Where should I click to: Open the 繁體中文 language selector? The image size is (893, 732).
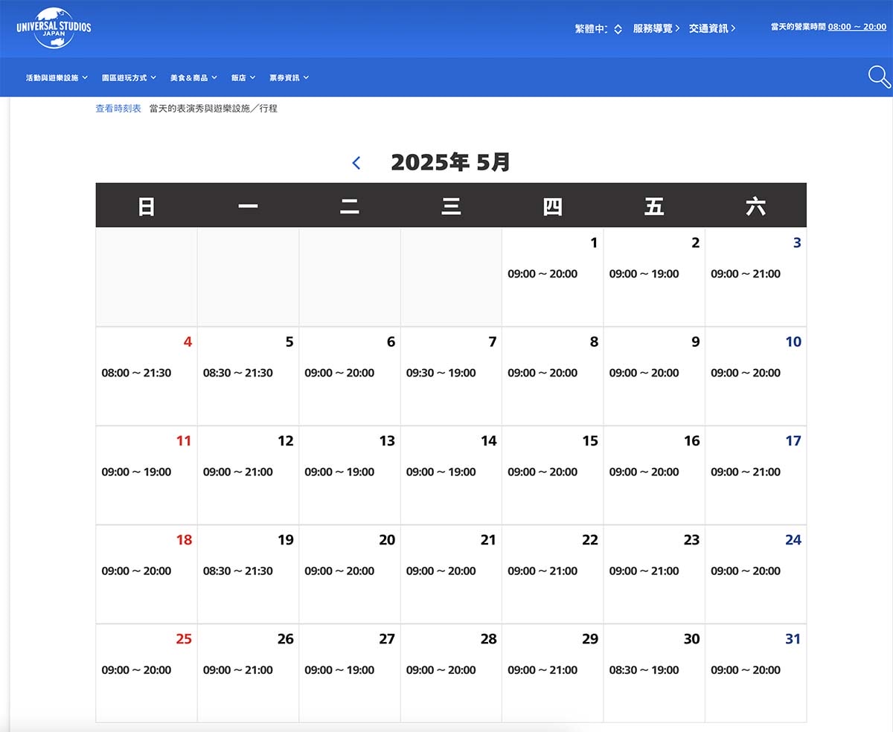598,28
